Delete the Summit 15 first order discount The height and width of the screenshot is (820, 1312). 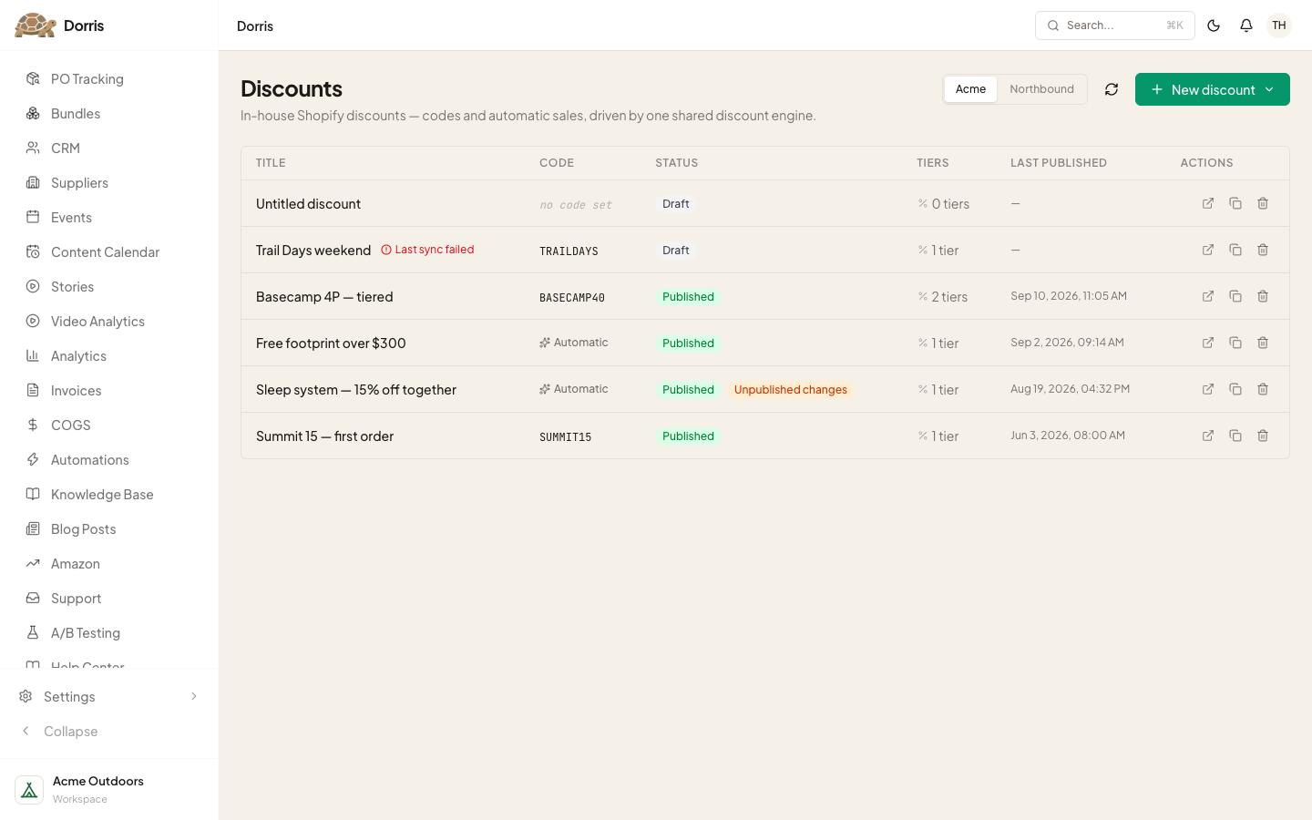click(x=1263, y=436)
